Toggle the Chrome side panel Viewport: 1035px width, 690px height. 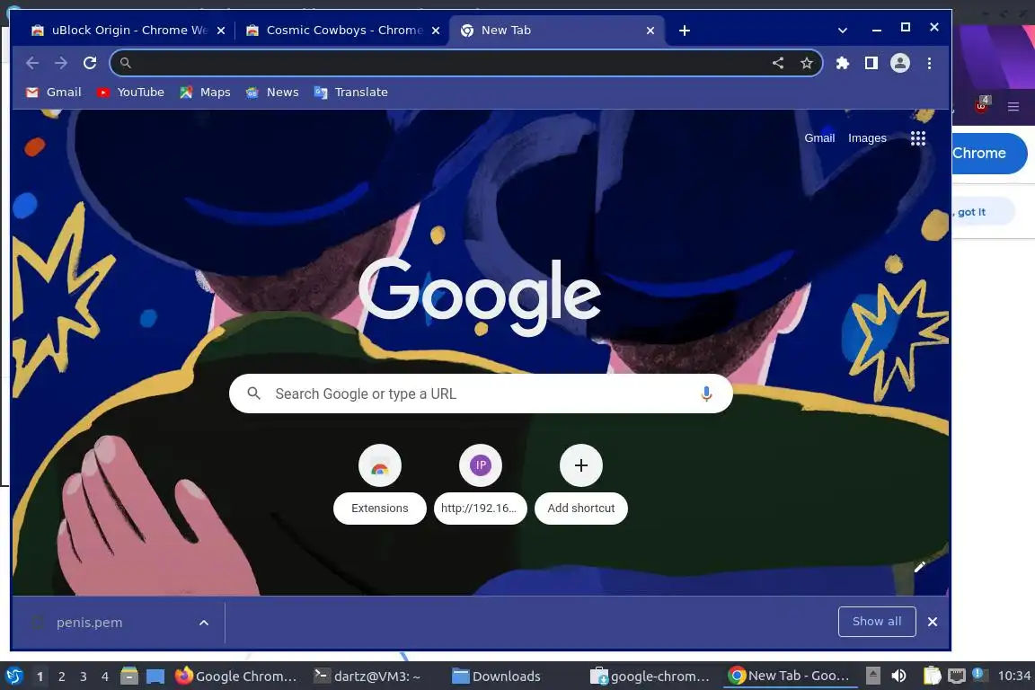coord(871,63)
